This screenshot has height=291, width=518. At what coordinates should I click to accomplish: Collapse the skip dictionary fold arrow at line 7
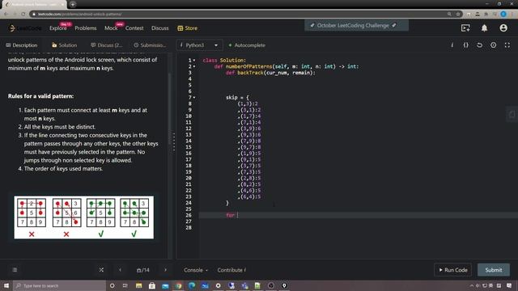coord(194,98)
